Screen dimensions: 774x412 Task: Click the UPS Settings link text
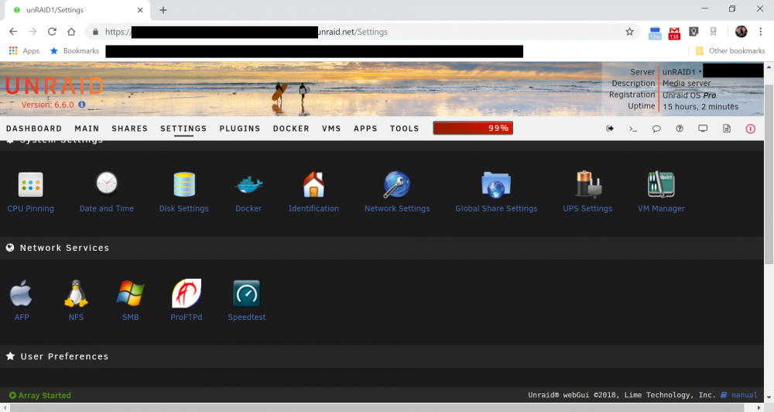coord(587,208)
